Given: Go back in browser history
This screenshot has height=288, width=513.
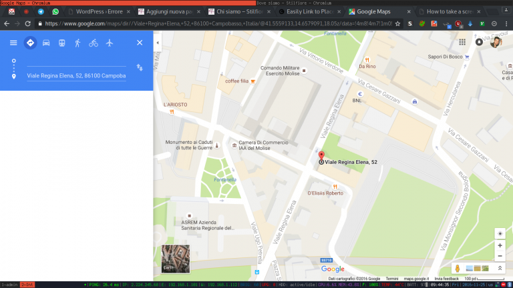Looking at the screenshot, I should tap(7, 23).
